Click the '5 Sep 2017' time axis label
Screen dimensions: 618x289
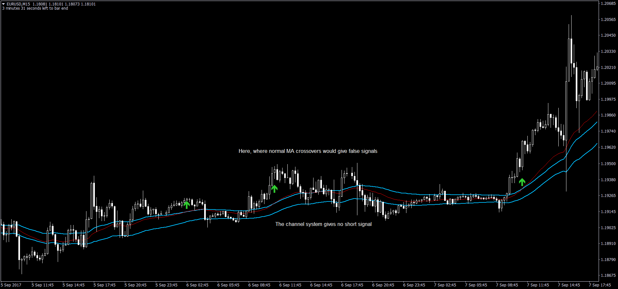point(11,285)
